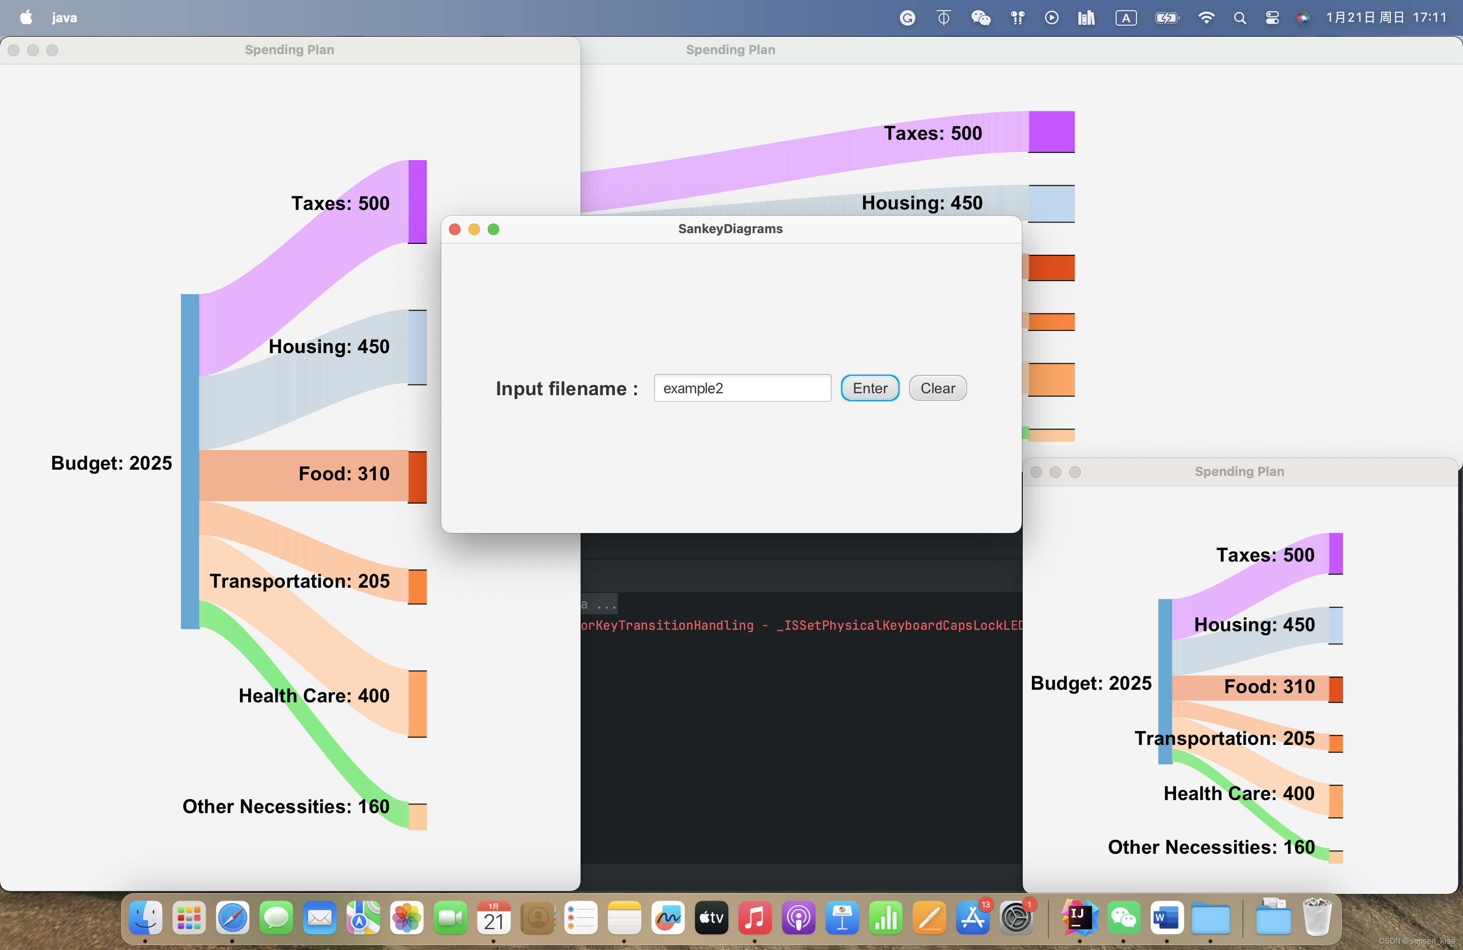Activate Siri from the menu bar
Image resolution: width=1463 pixels, height=950 pixels.
pyautogui.click(x=1303, y=17)
